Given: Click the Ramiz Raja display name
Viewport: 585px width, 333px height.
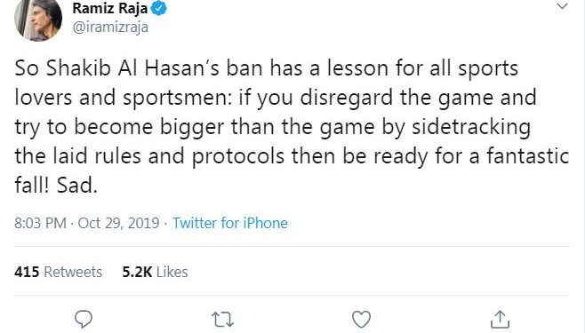Looking at the screenshot, I should click(x=109, y=8).
